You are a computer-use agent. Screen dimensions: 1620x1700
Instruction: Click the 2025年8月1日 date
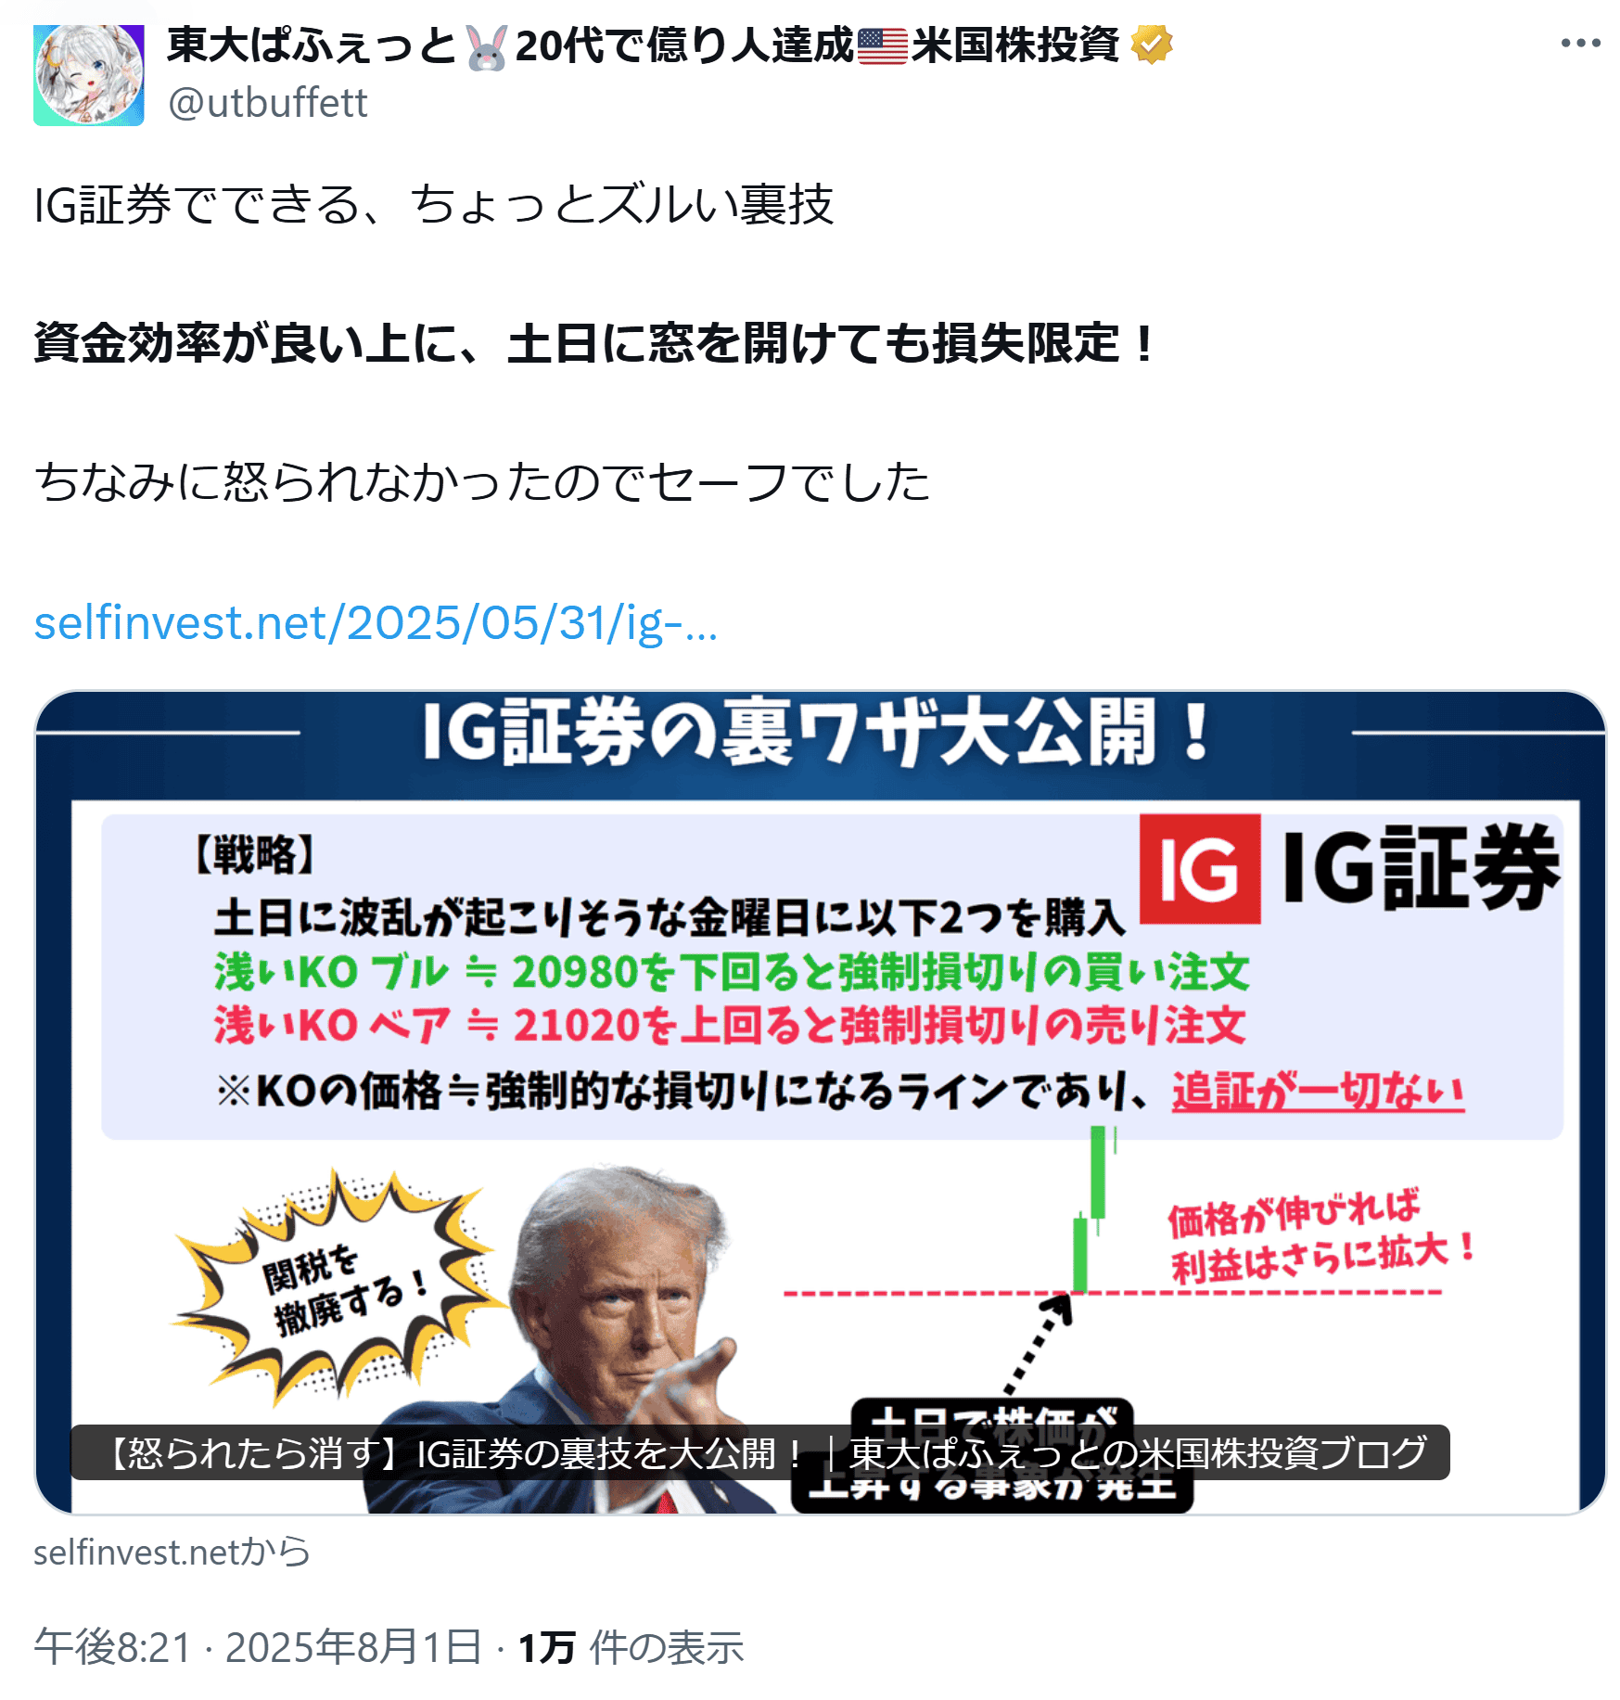pyautogui.click(x=353, y=1647)
